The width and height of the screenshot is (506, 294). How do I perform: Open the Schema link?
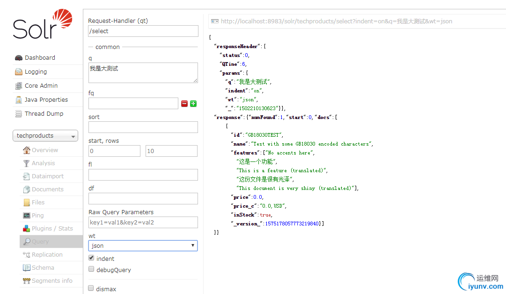point(43,267)
